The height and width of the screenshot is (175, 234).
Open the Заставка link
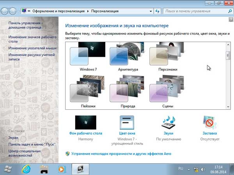pyautogui.click(x=210, y=133)
